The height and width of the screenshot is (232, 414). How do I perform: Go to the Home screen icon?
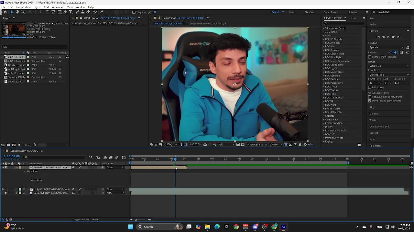[5, 12]
